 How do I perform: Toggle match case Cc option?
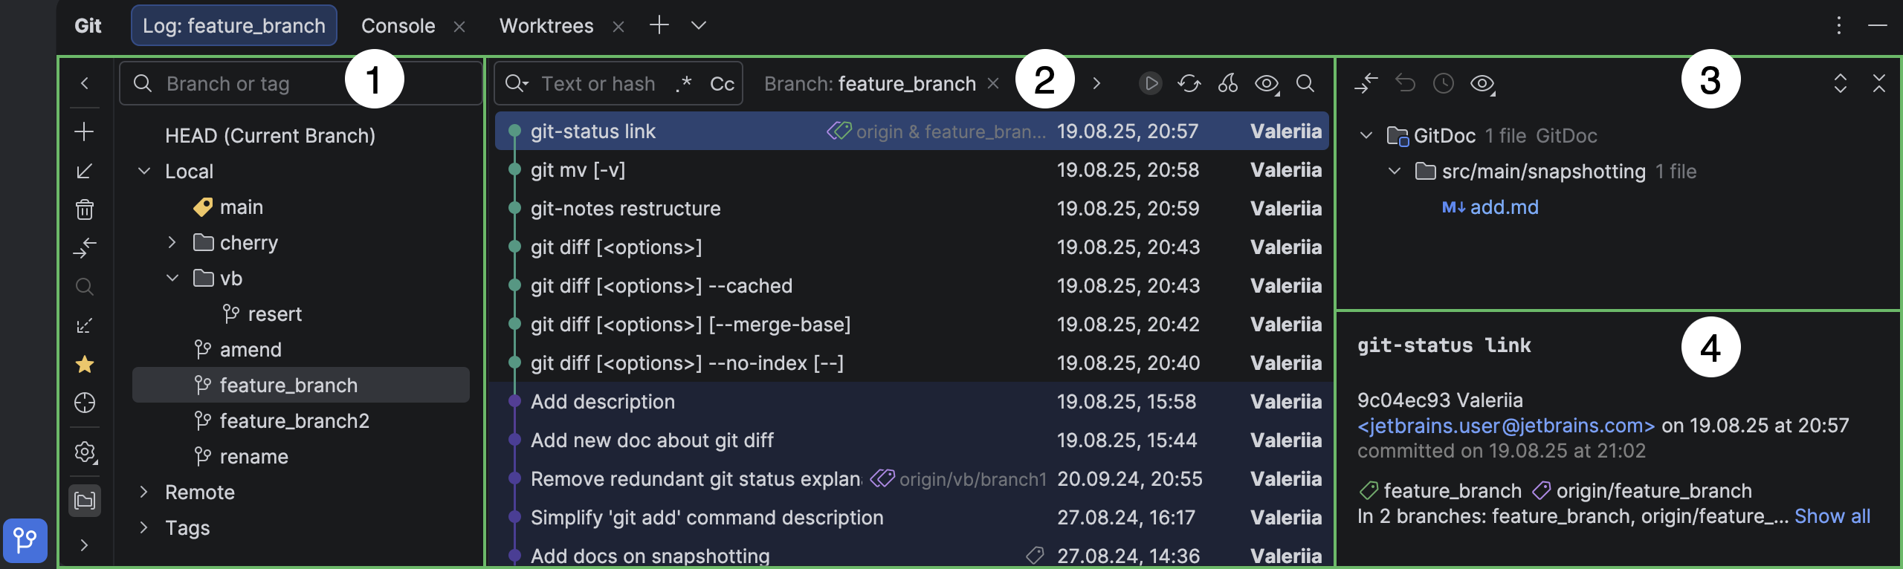click(x=722, y=84)
